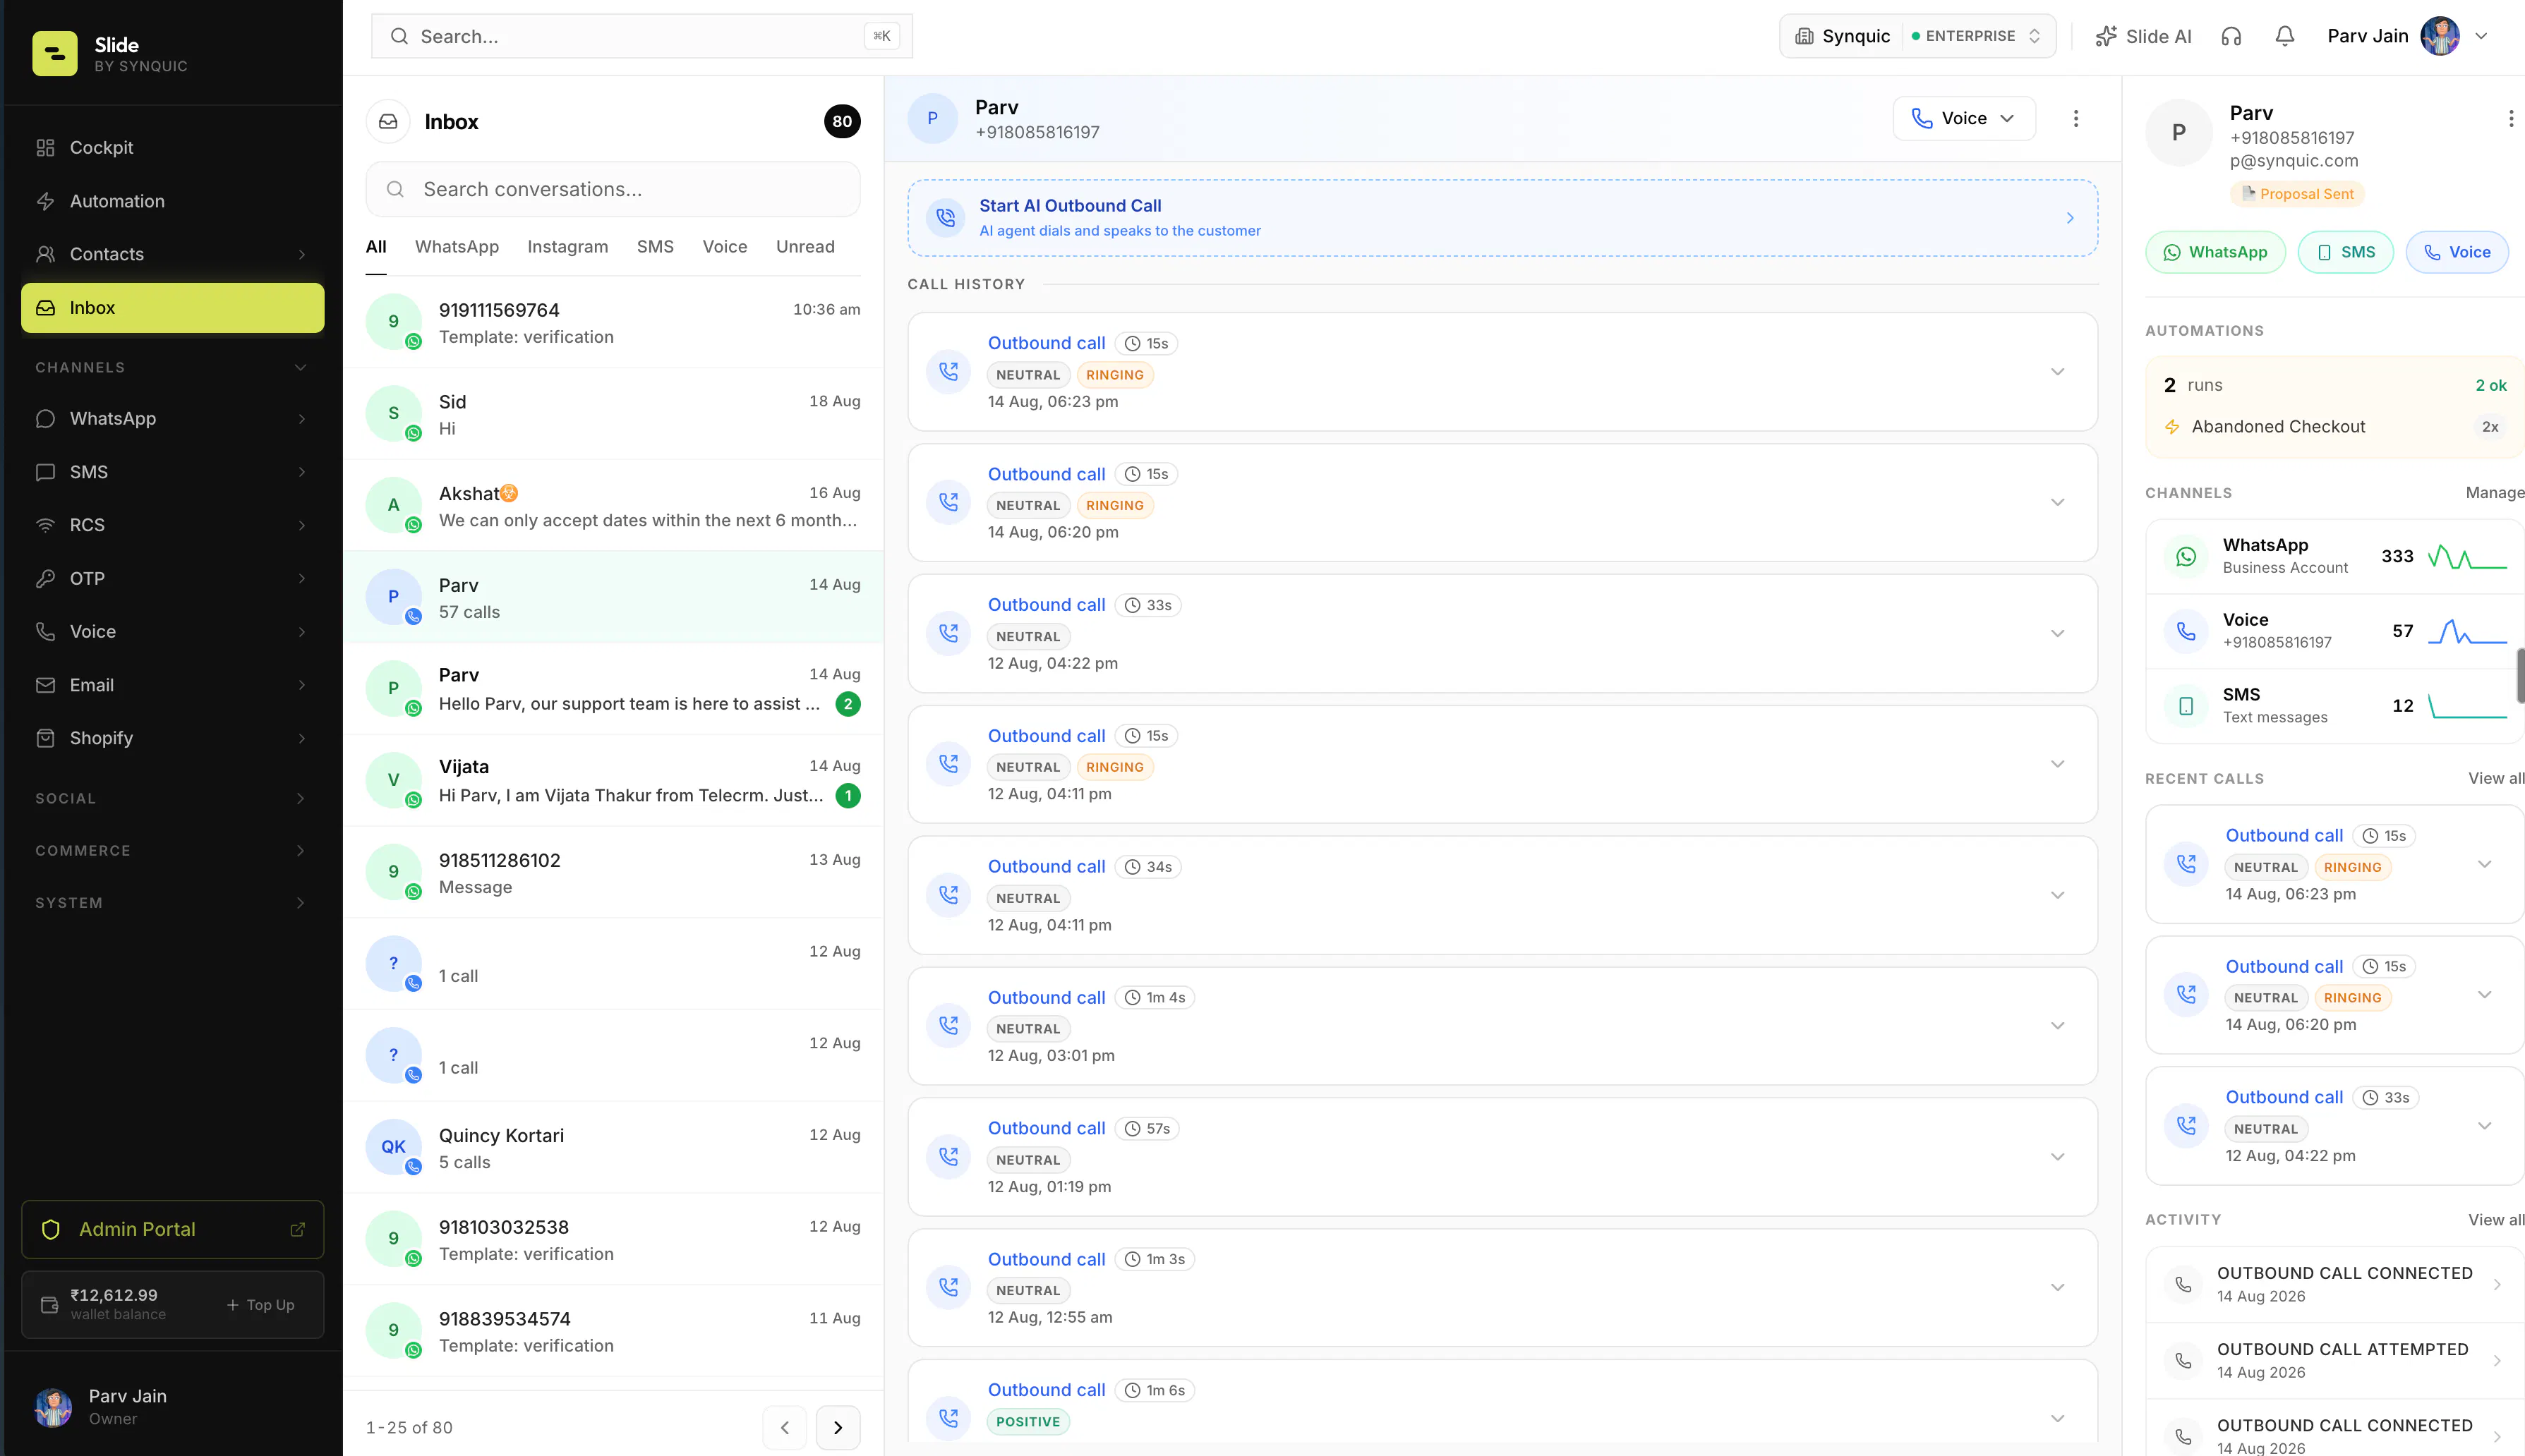Expand the SYSTEM sidebar section
The image size is (2525, 1456).
(x=300, y=902)
